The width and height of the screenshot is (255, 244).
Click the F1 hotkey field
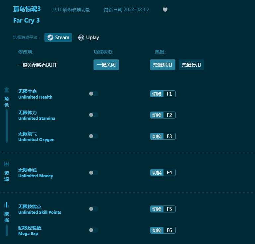pyautogui.click(x=169, y=94)
